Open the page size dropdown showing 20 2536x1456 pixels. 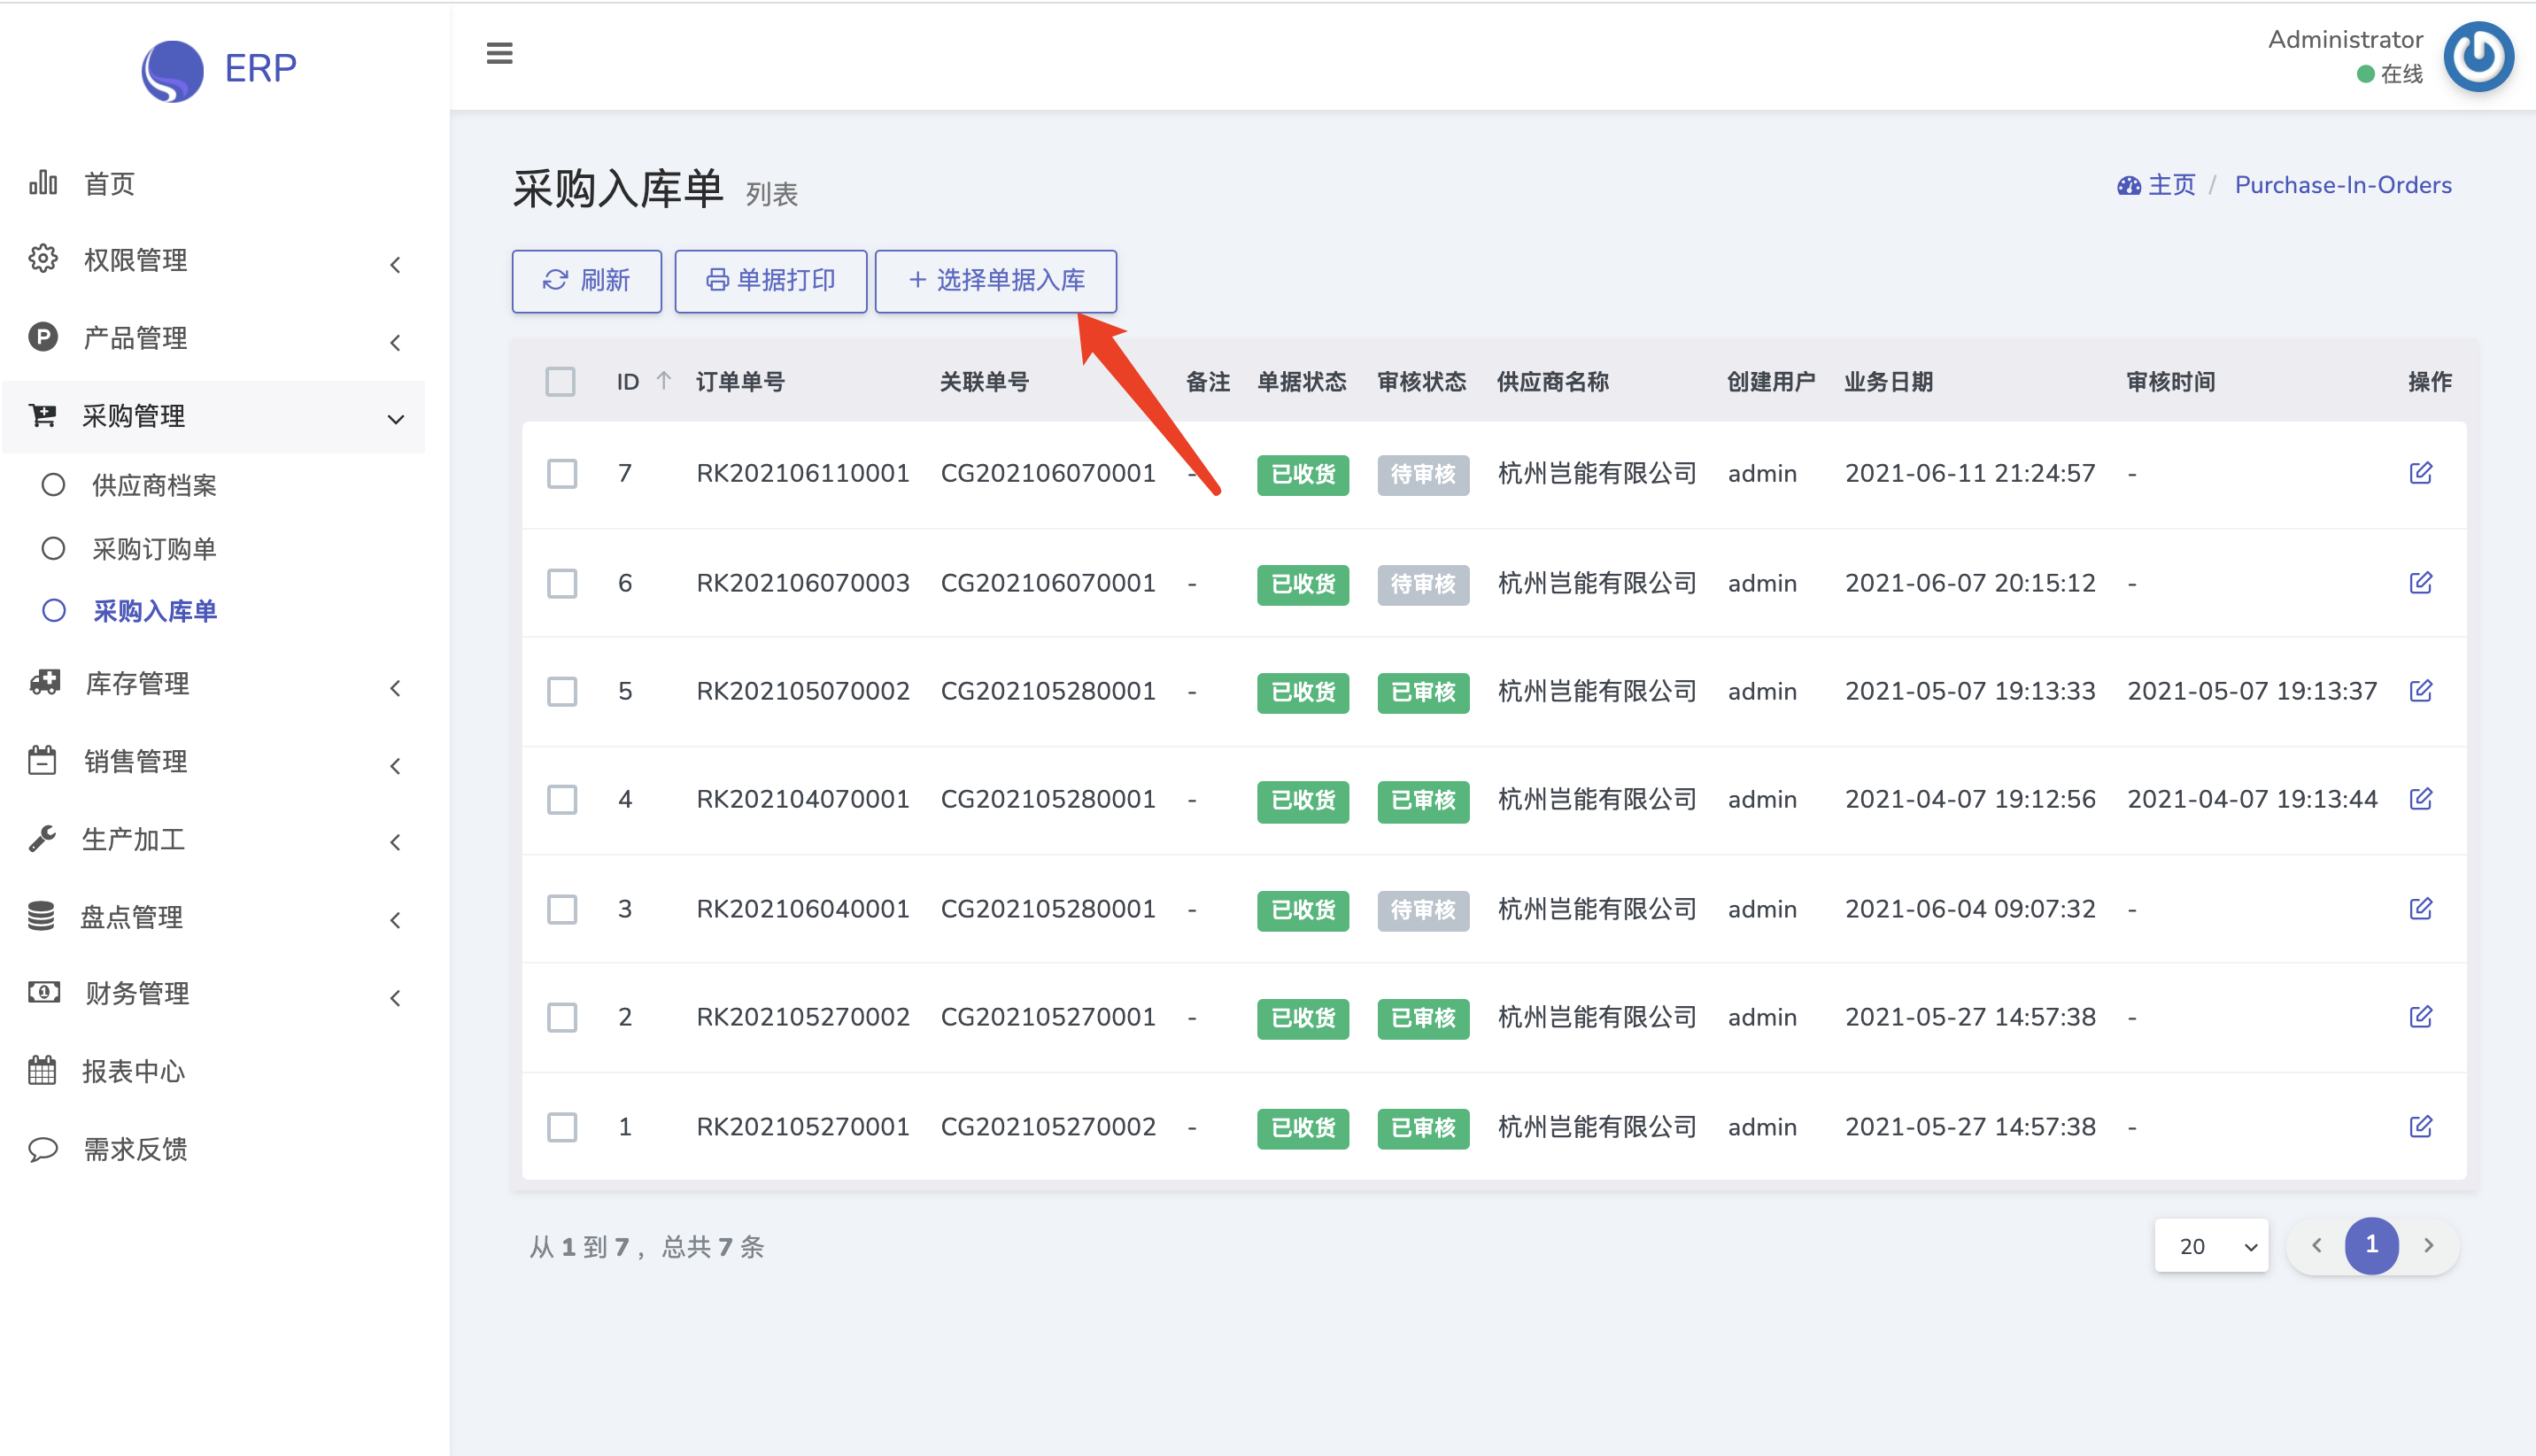(x=2211, y=1246)
